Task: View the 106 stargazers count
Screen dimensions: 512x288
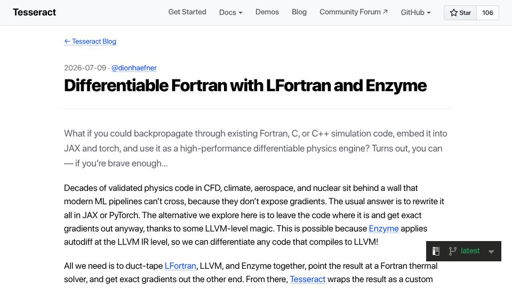Action: 487,13
